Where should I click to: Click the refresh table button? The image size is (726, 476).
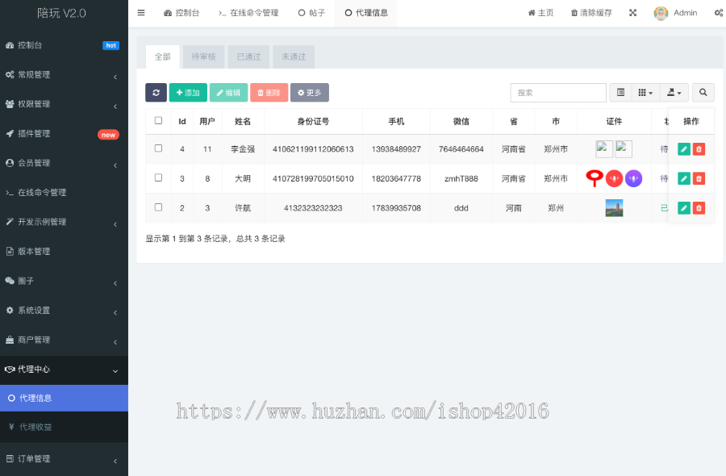[x=156, y=93]
